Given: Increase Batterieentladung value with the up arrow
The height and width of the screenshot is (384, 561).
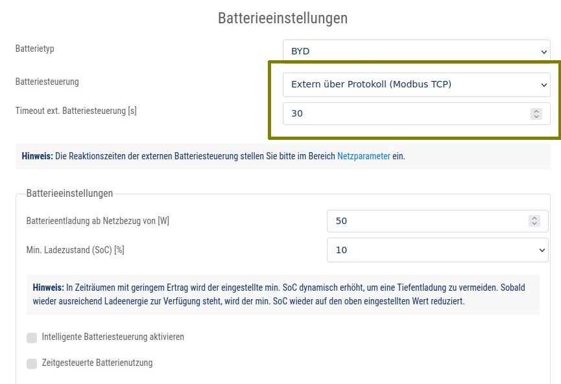Looking at the screenshot, I should tap(534, 218).
